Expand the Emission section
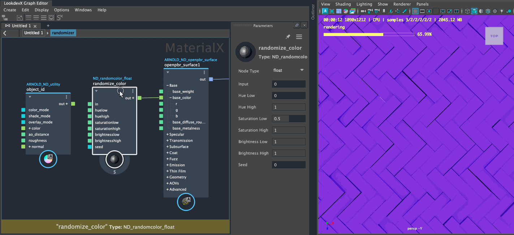This screenshot has width=514, height=235. pyautogui.click(x=168, y=165)
